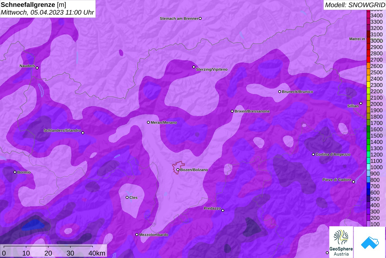Select the Steinach am Brenner map marker dot

click(x=200, y=18)
